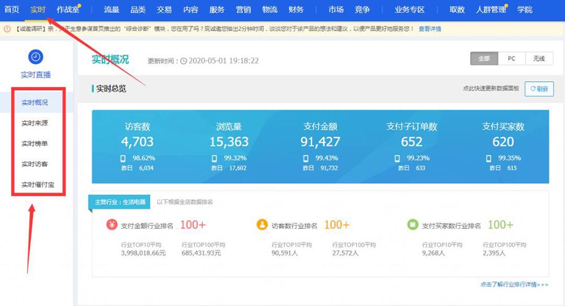Switch device filter to PC
Image resolution: width=565 pixels, height=306 pixels.
point(511,59)
